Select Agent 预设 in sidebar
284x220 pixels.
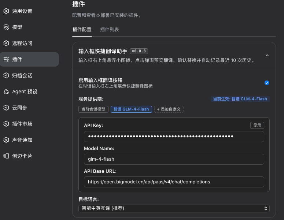(29, 92)
